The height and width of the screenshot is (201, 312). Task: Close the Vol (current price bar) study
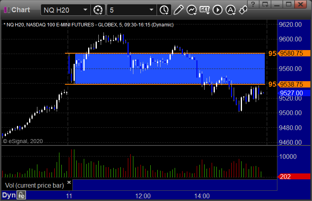click(69, 182)
